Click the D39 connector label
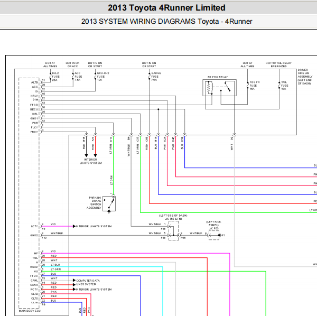Viewport: 317px width, 316px height. 182,139
